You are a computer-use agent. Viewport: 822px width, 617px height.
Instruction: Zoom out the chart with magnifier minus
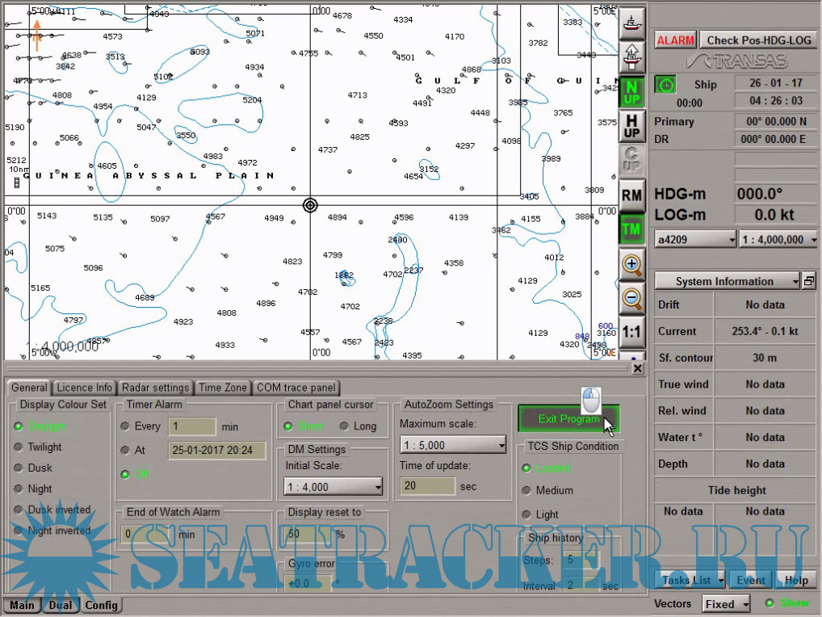[x=631, y=299]
